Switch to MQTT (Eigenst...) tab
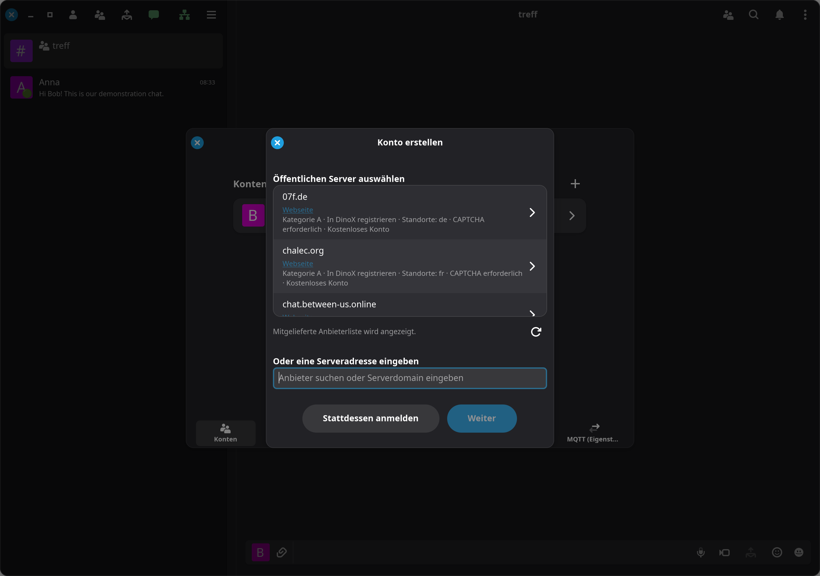This screenshot has height=576, width=820. point(593,433)
